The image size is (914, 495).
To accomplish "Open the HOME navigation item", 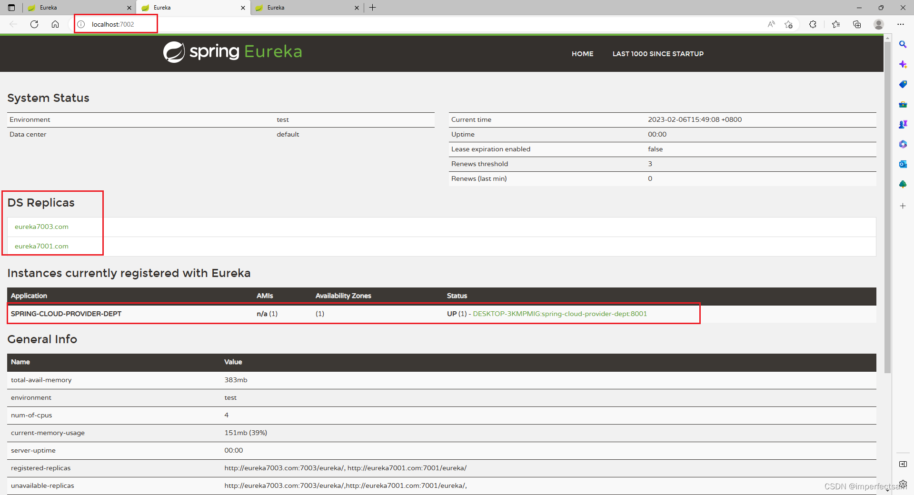I will [582, 54].
